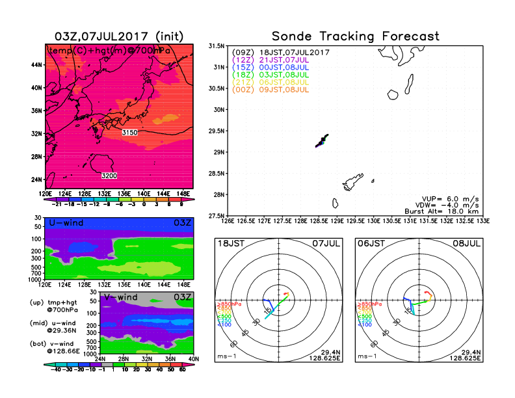The image size is (515, 398).
Task: Click the 3200 contour label
Action: click(109, 176)
